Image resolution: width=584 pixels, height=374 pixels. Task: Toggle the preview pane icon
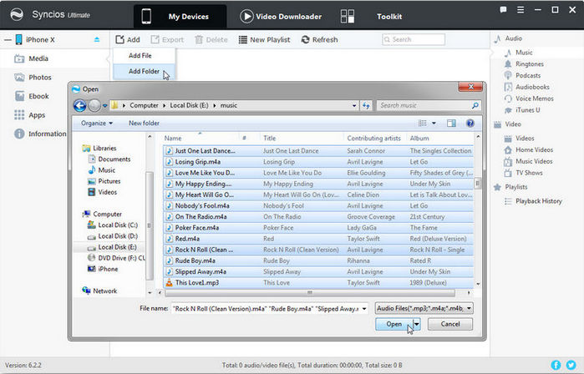coord(451,124)
